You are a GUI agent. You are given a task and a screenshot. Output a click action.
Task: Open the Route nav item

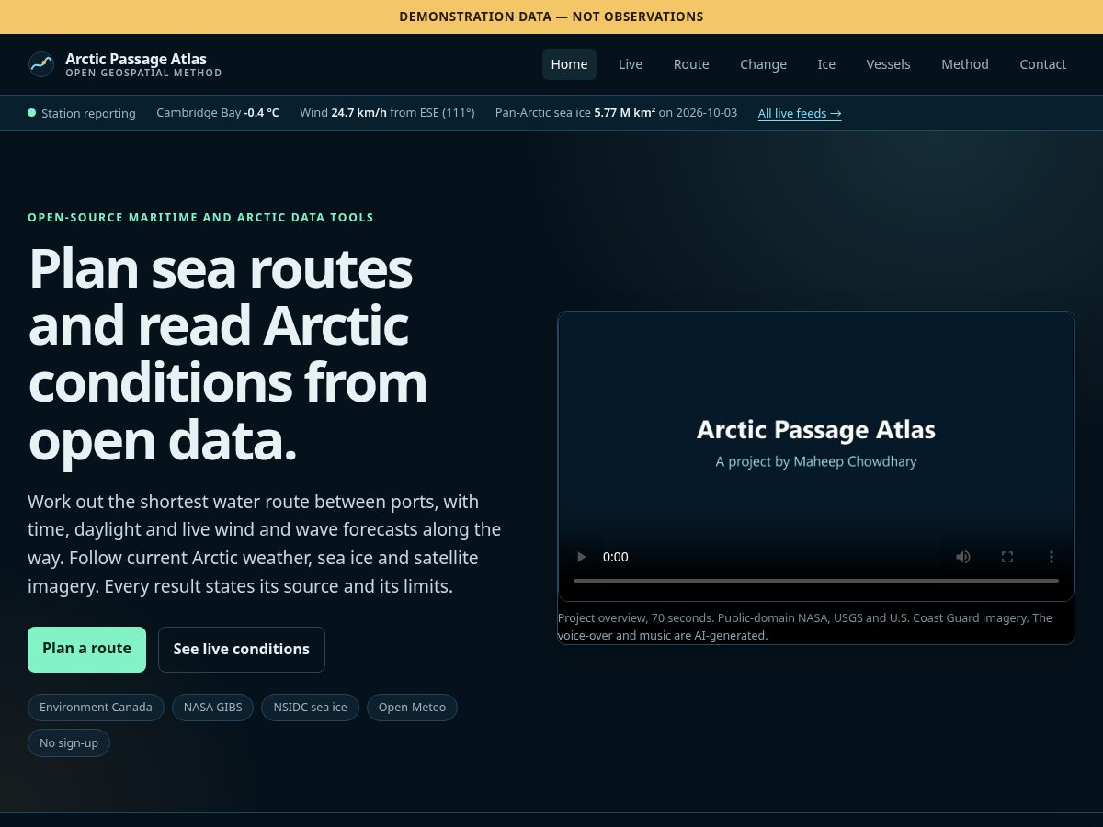coord(691,64)
